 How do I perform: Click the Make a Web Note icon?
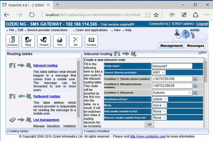click(184, 15)
